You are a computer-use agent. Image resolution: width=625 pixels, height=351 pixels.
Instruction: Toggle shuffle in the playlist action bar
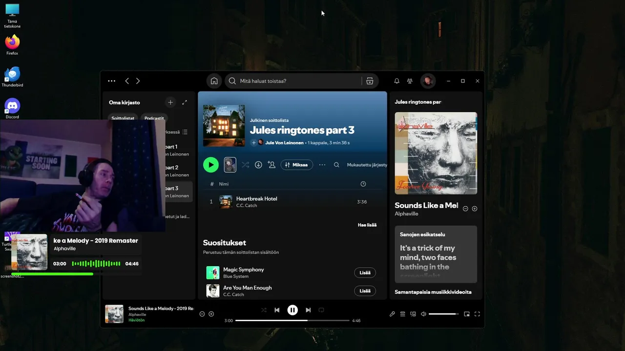[x=245, y=165]
